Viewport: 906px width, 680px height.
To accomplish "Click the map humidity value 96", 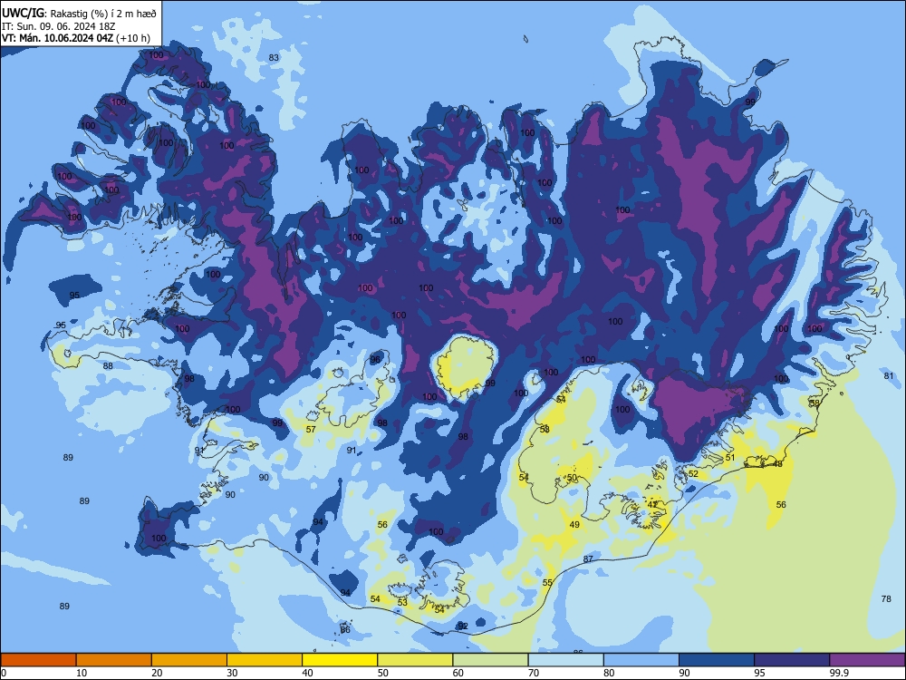I will click(x=376, y=359).
